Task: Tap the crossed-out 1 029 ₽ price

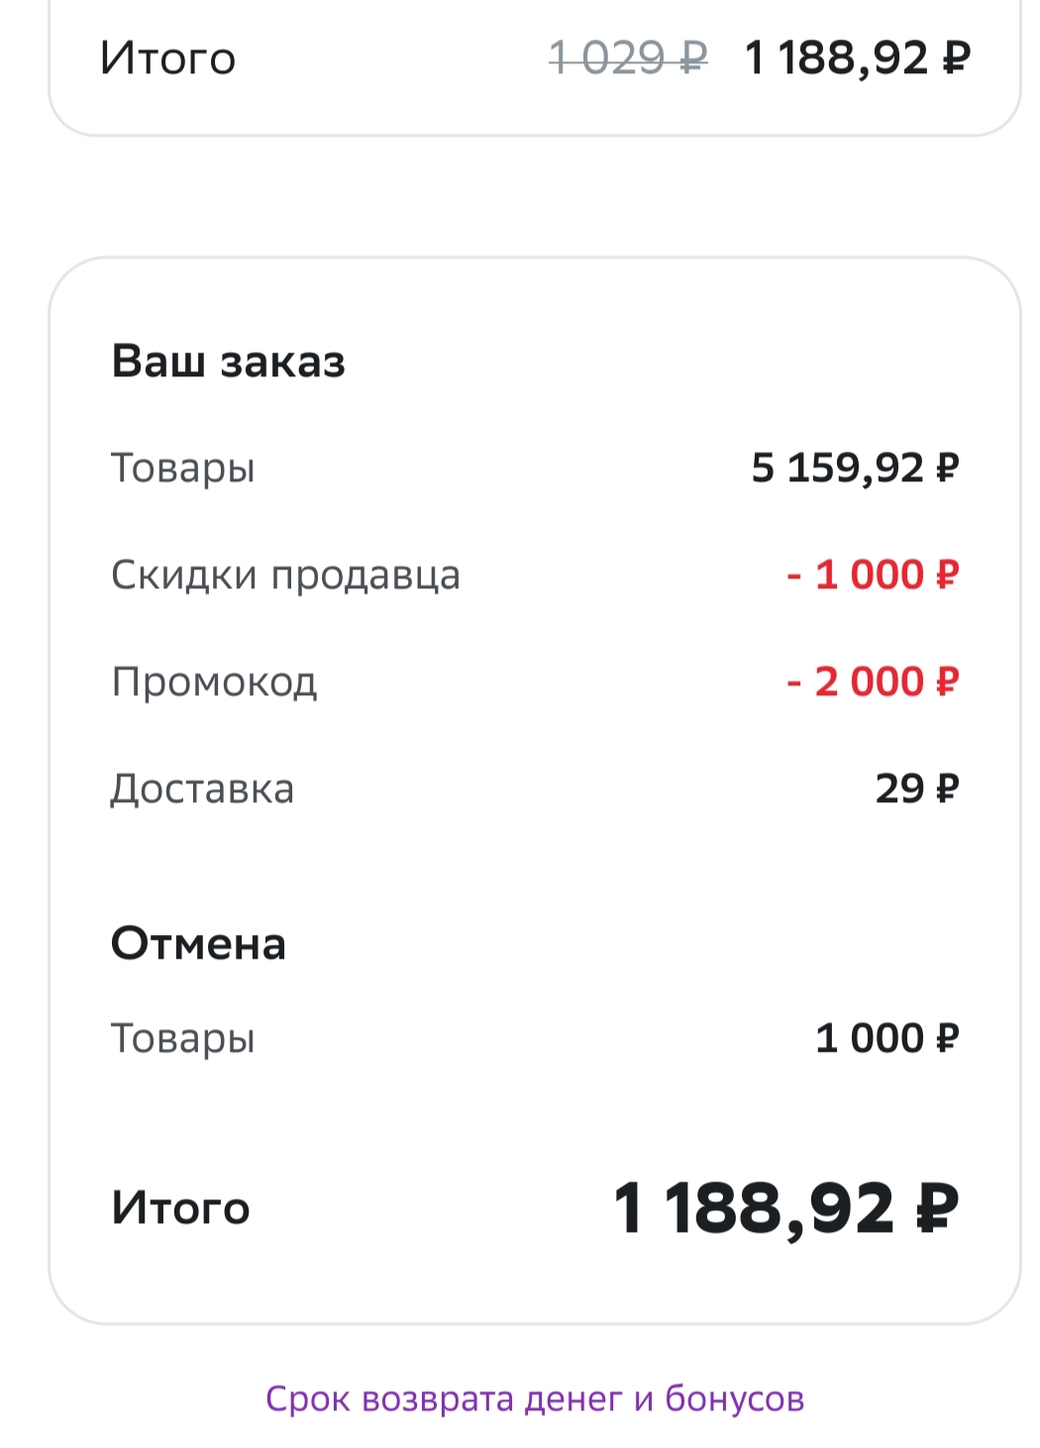Action: tap(629, 57)
